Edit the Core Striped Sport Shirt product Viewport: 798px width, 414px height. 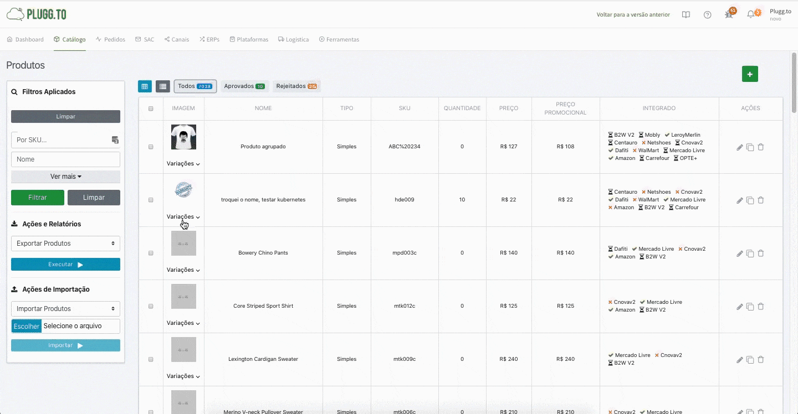pyautogui.click(x=740, y=307)
